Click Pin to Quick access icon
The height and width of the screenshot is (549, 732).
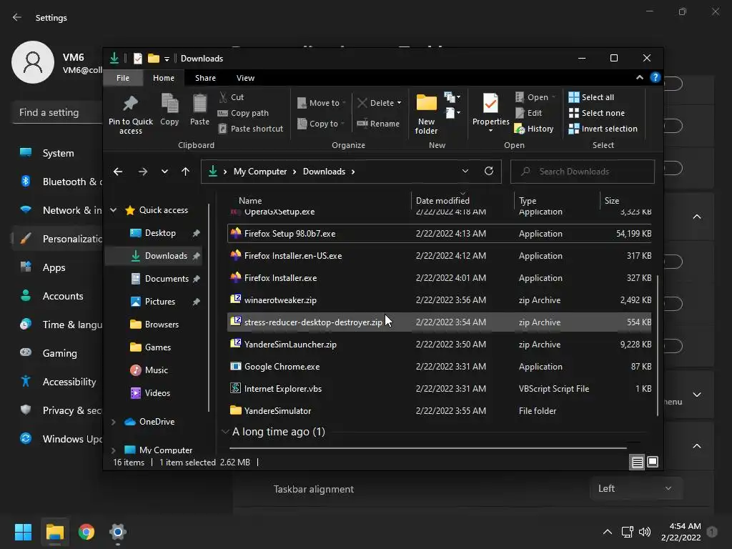pos(130,104)
